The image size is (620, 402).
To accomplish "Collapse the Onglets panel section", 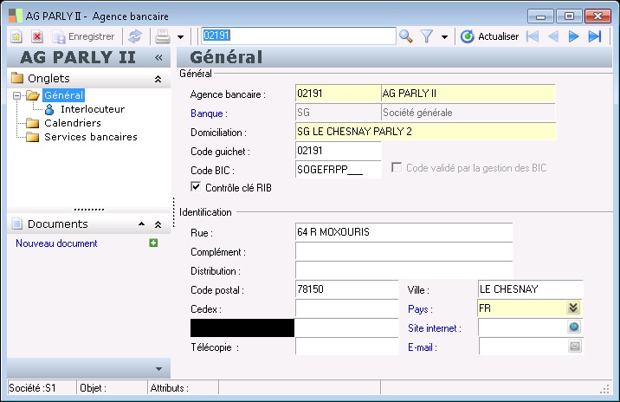I will tap(158, 79).
